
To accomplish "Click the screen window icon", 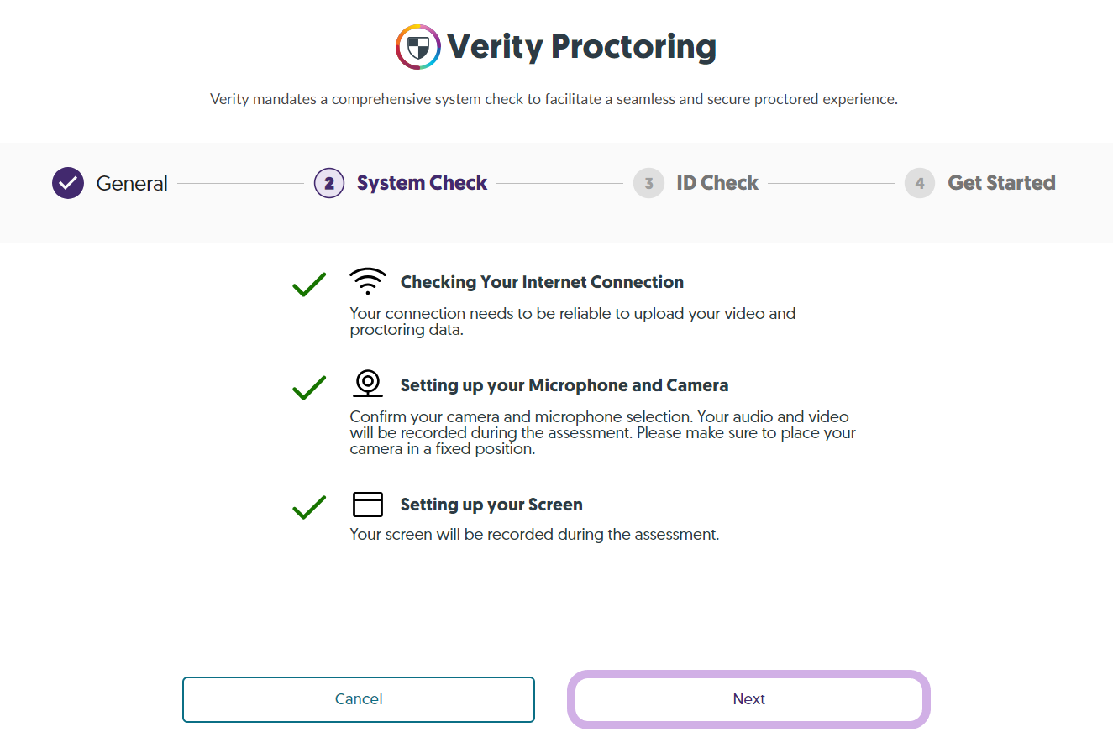I will (367, 504).
